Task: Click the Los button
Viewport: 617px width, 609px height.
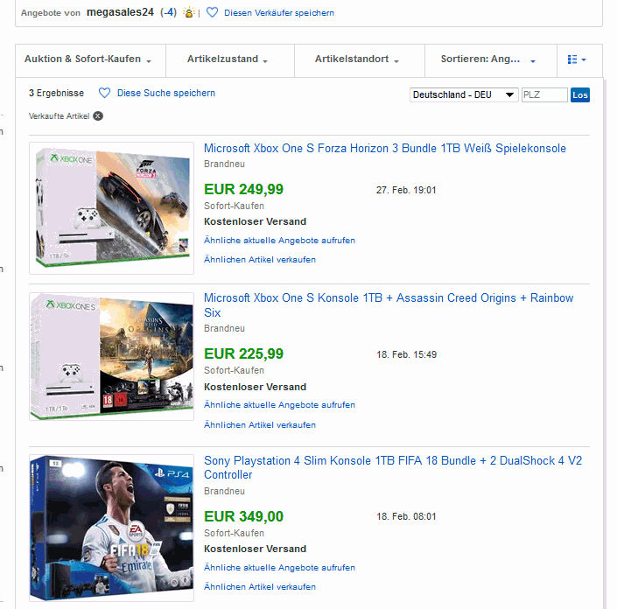Action: pos(580,94)
